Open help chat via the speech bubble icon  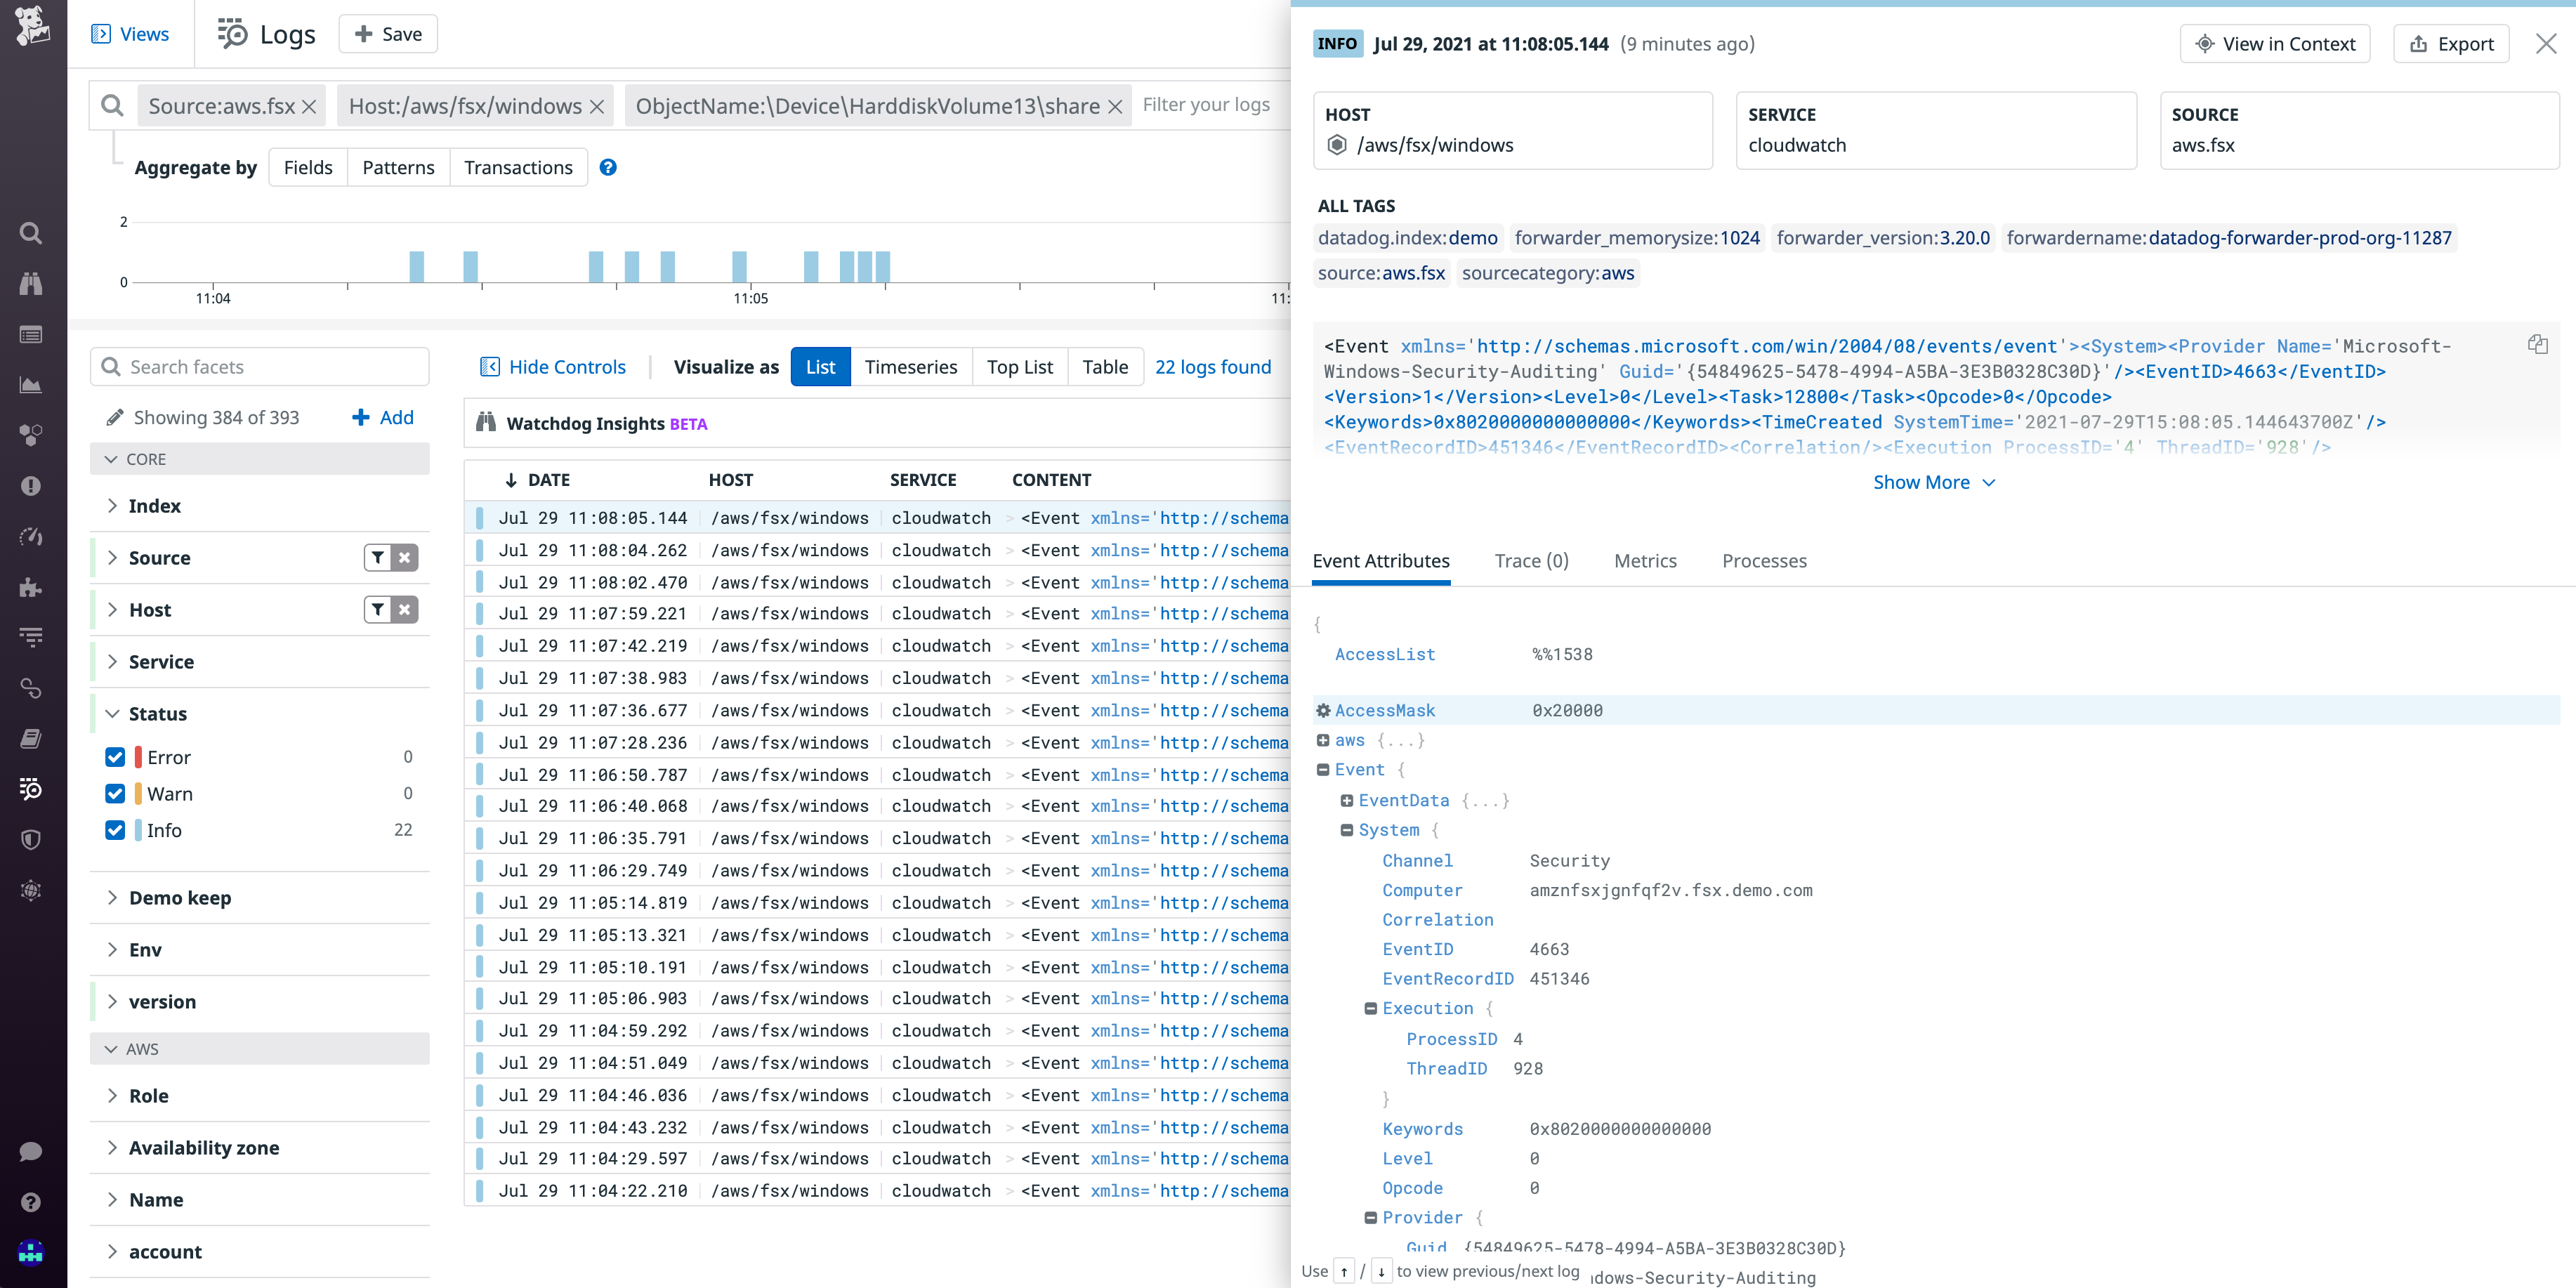[x=30, y=1151]
